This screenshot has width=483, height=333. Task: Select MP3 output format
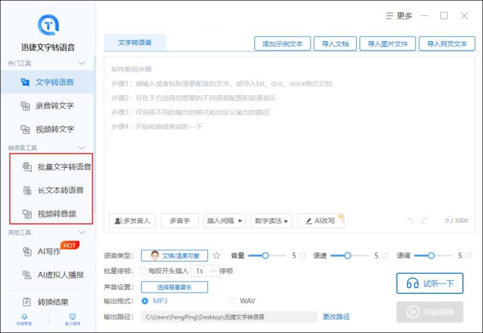(145, 301)
